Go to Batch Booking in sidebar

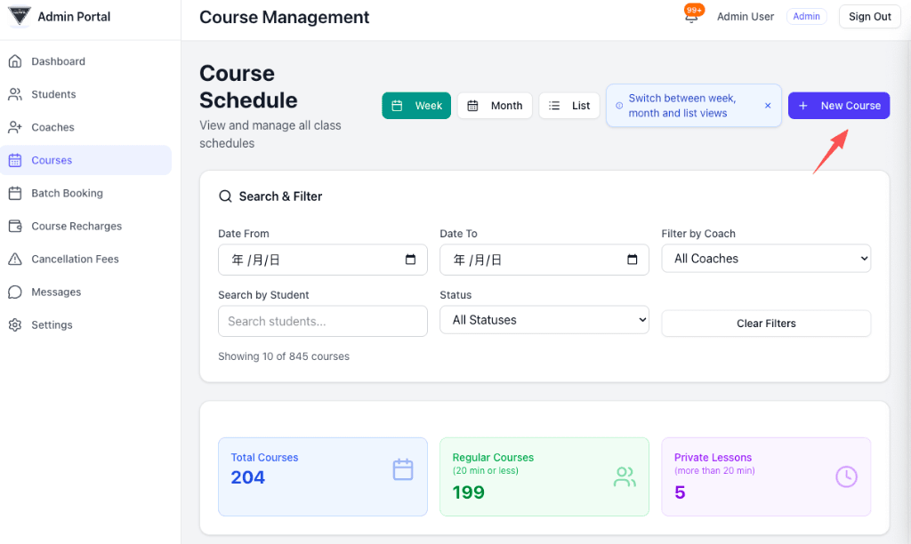point(67,193)
